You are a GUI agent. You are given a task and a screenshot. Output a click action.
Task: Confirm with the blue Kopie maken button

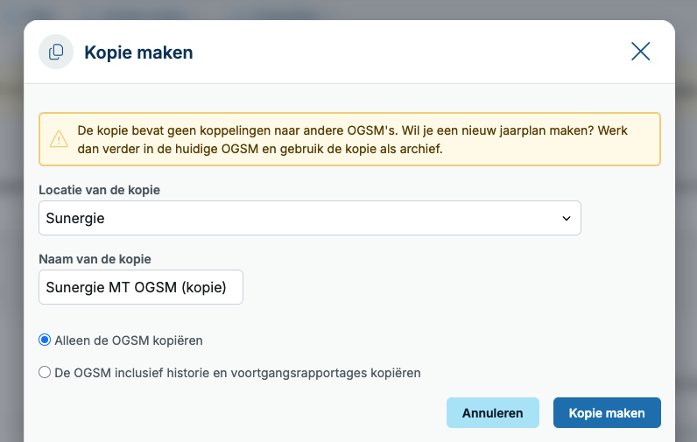[607, 413]
